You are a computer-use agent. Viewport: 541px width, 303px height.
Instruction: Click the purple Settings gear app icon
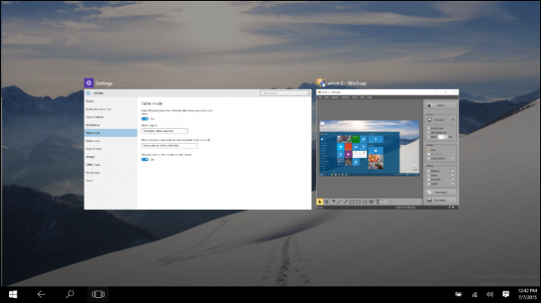click(89, 83)
